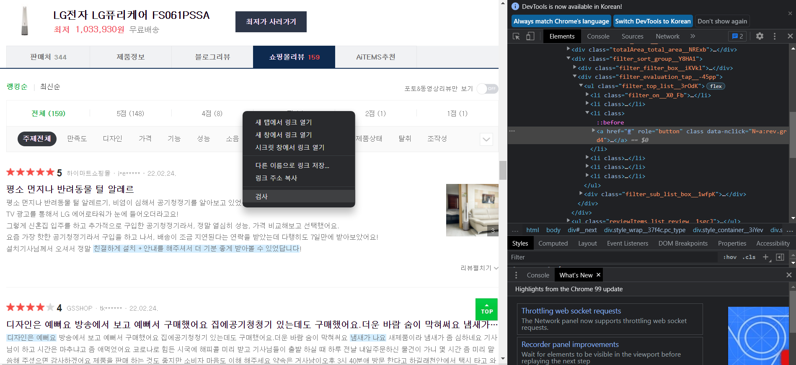Close the DevTools panel
Screen dimensions: 796x365
coord(790,36)
